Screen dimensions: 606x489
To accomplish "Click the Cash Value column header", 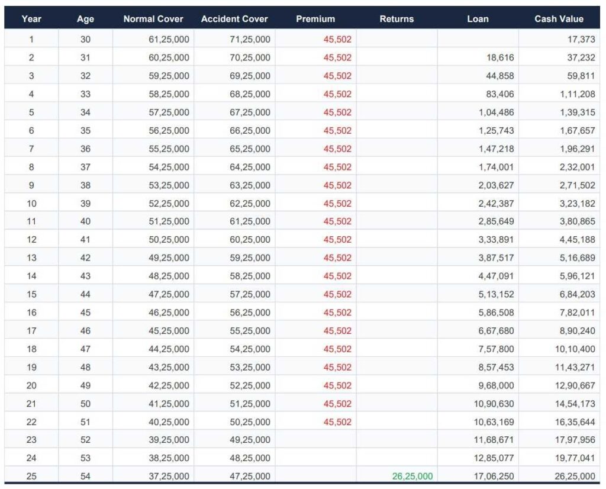I will (559, 19).
